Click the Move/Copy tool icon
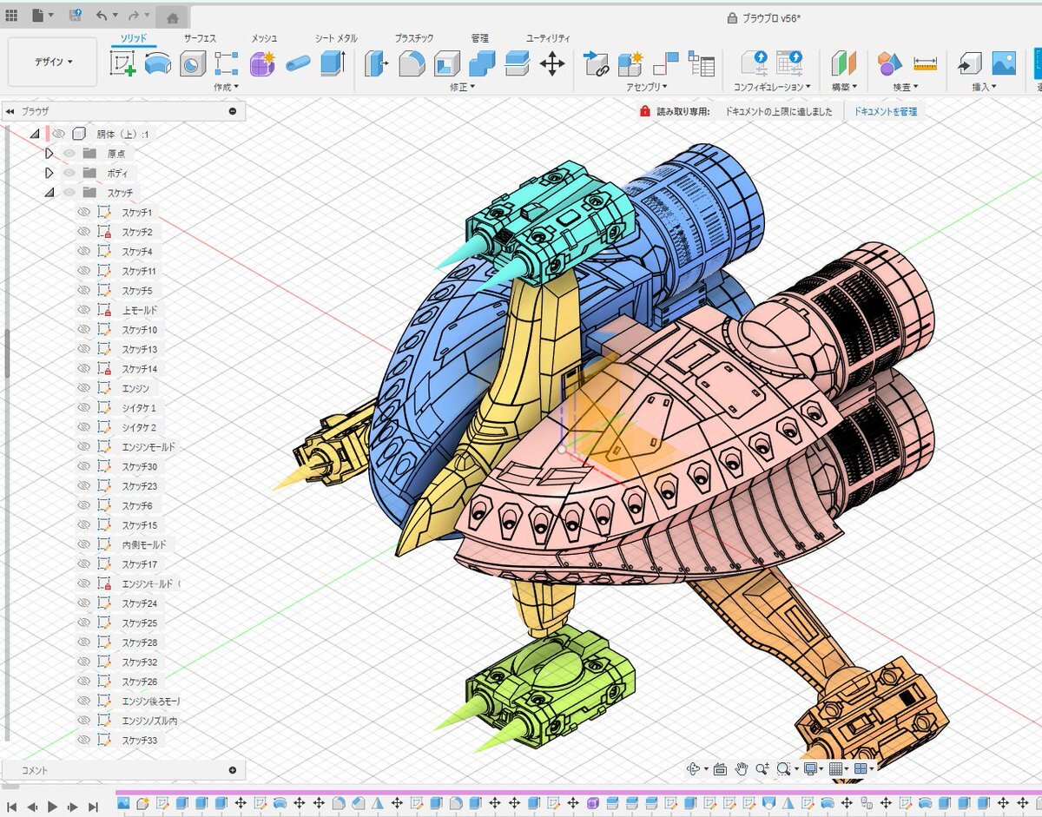1042x817 pixels. click(552, 63)
